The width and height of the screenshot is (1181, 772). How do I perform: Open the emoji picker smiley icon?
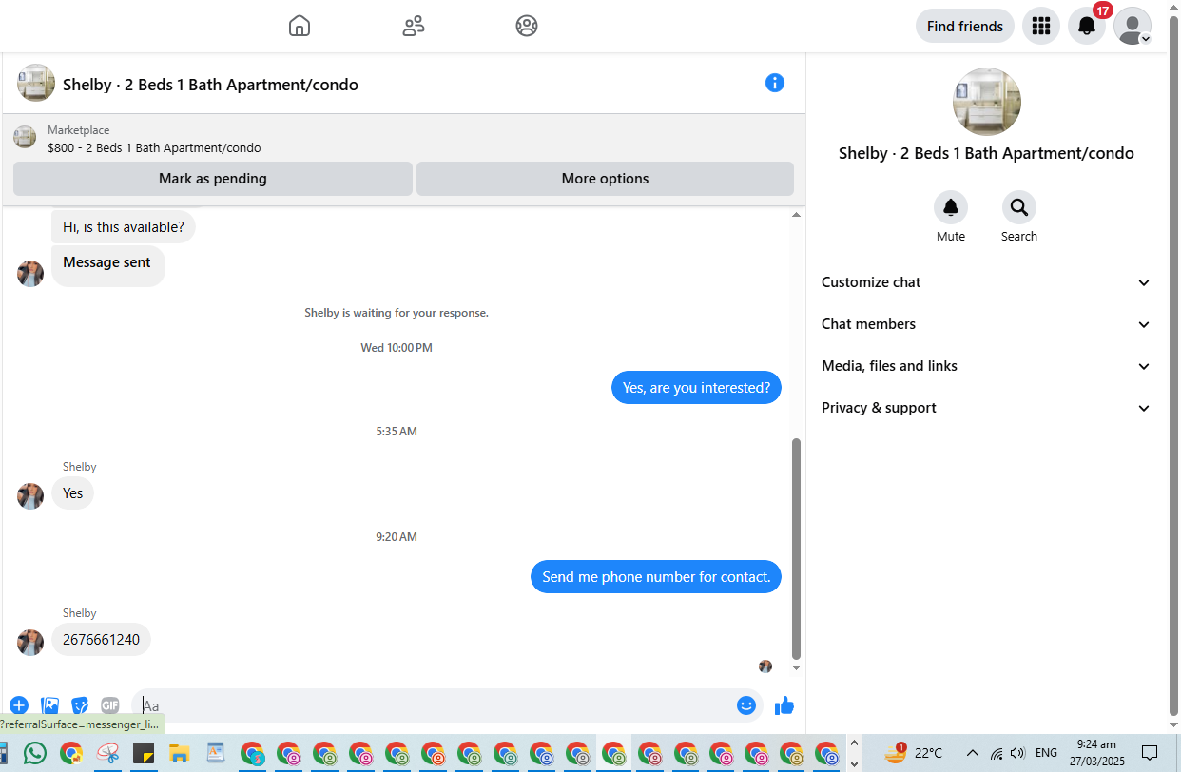pos(746,705)
